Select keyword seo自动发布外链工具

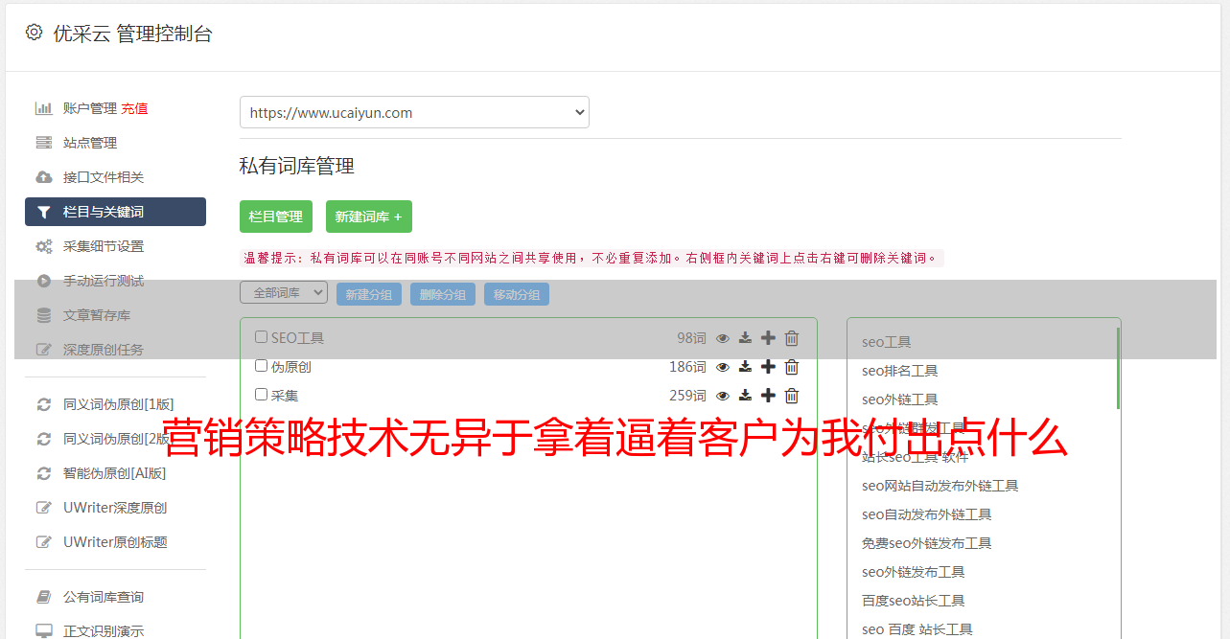coord(926,514)
